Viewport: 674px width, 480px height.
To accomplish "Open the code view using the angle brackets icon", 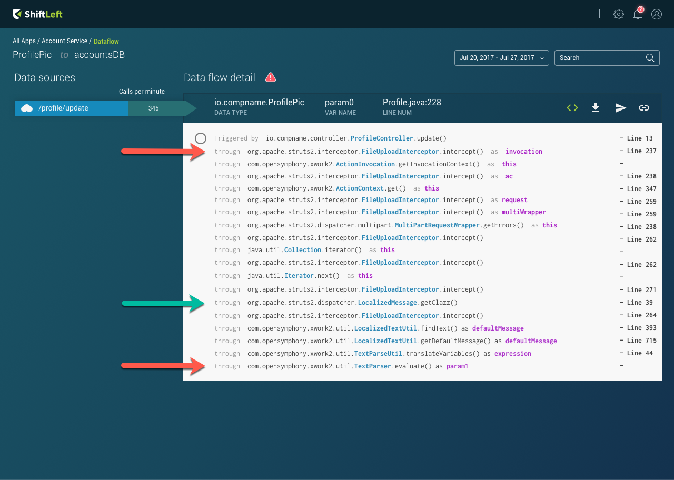I will pyautogui.click(x=572, y=107).
